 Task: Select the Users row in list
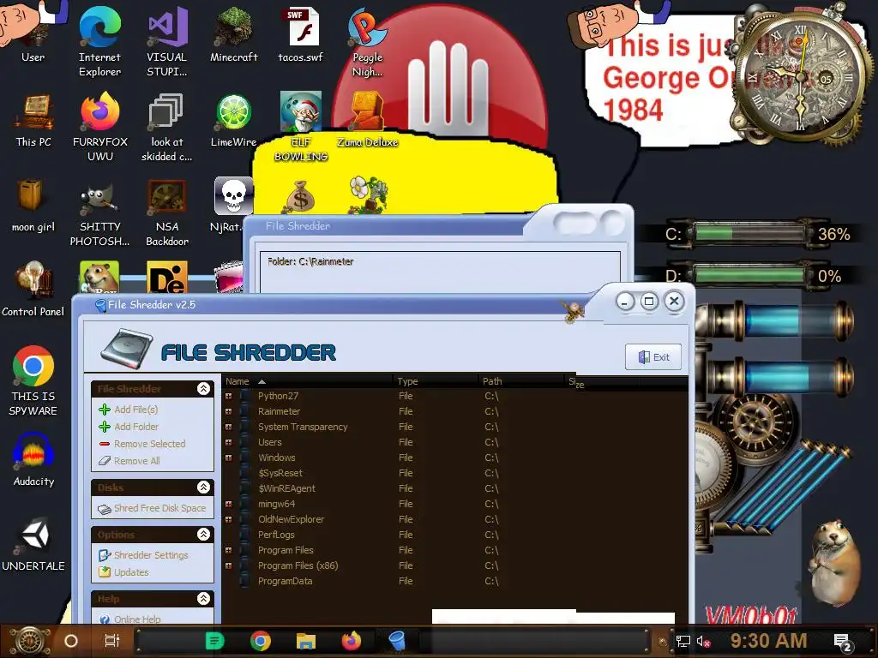(x=454, y=442)
